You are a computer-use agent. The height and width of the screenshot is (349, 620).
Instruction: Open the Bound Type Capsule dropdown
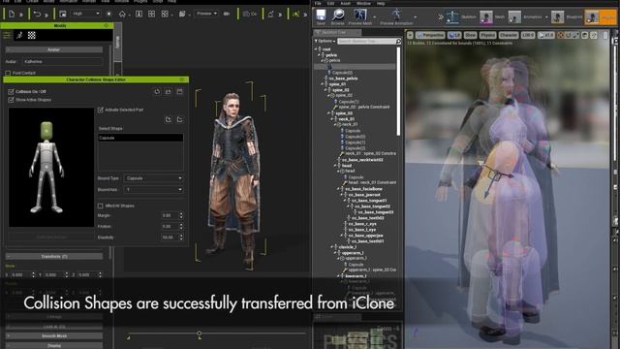(153, 178)
